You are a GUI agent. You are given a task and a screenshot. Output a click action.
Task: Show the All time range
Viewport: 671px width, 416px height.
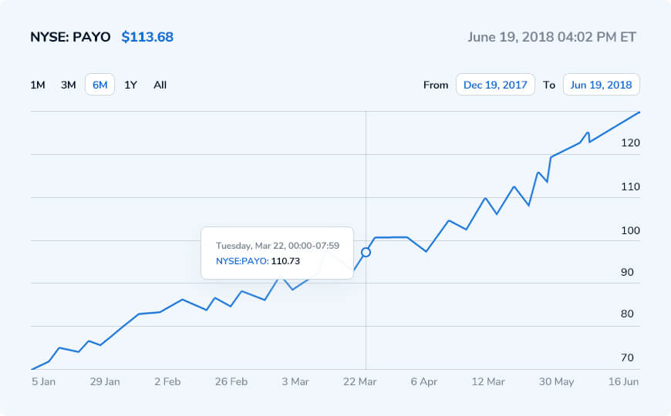click(x=160, y=85)
